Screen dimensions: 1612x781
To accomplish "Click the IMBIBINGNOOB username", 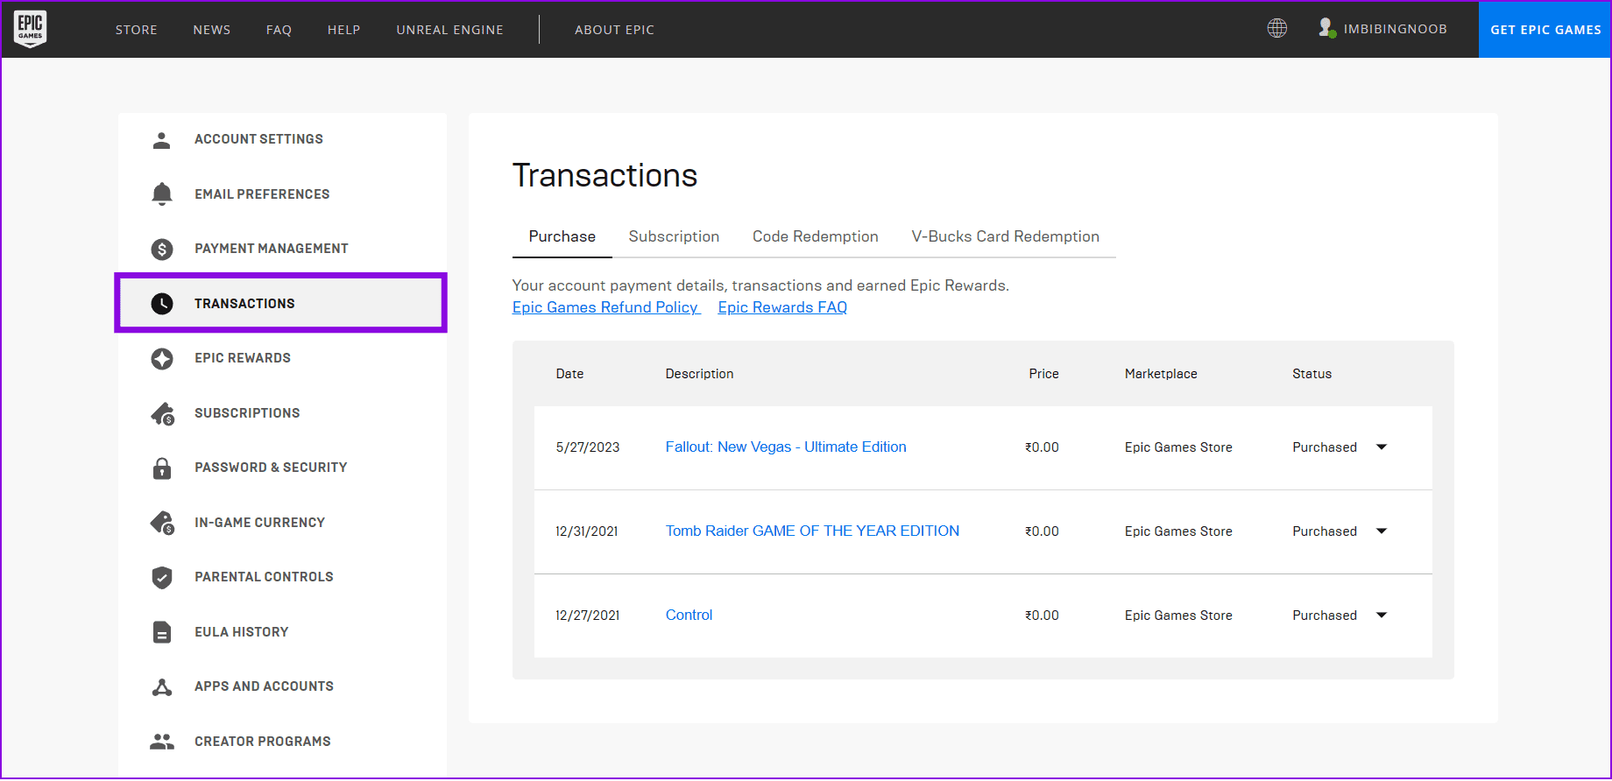I will point(1396,29).
